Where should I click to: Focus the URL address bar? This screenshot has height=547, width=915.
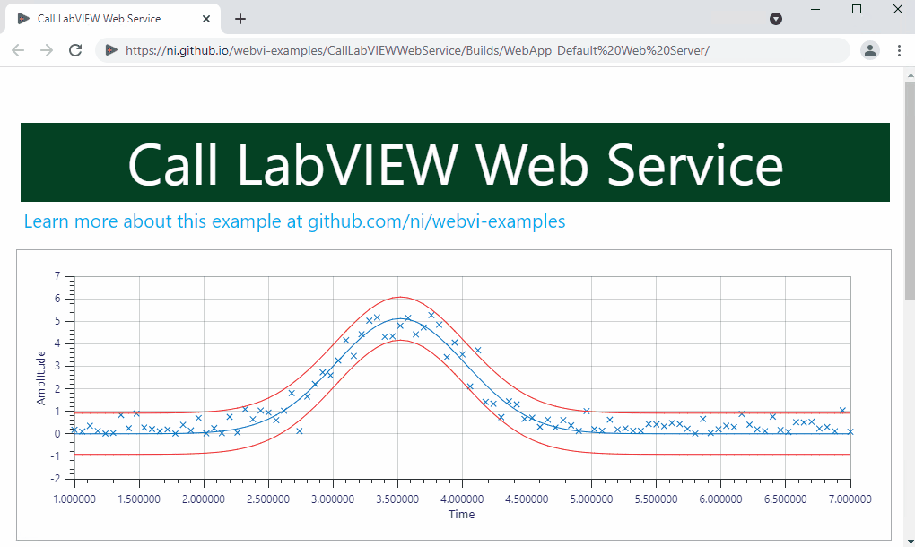(x=473, y=50)
